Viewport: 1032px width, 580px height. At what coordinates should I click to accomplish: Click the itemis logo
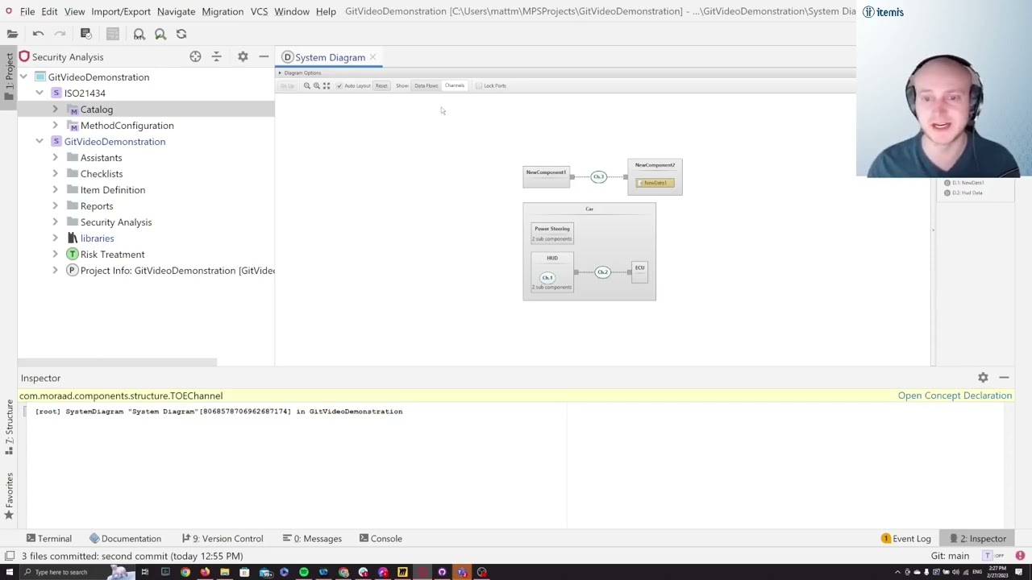[883, 12]
